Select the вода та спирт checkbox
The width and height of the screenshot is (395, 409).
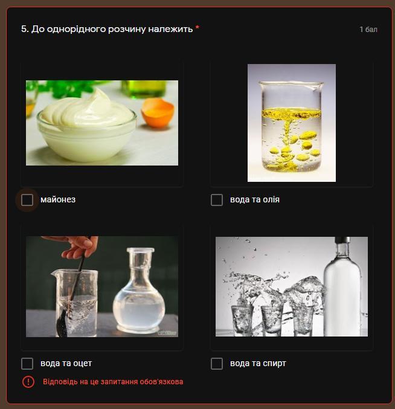217,363
